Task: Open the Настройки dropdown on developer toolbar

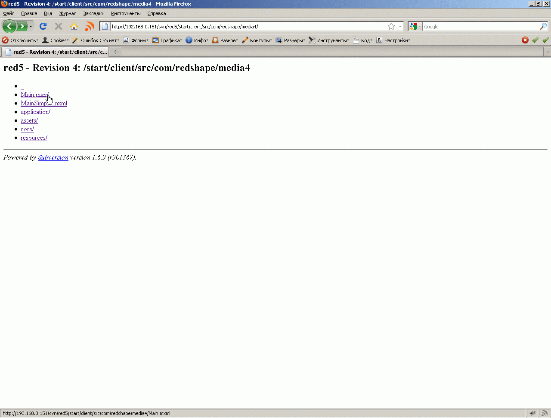Action: tap(393, 40)
